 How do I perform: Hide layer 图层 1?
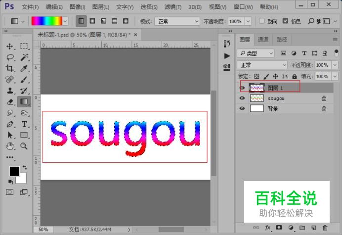pyautogui.click(x=242, y=88)
